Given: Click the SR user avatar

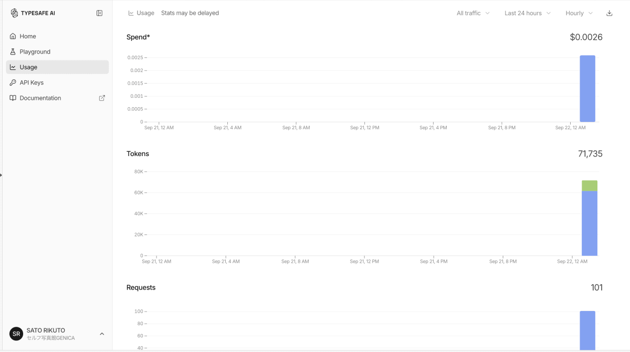Looking at the screenshot, I should [x=16, y=334].
